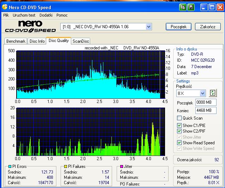Screen dimensions: 225x188
Task: Toggle the Show Read Speed checkbox
Action: point(179,142)
